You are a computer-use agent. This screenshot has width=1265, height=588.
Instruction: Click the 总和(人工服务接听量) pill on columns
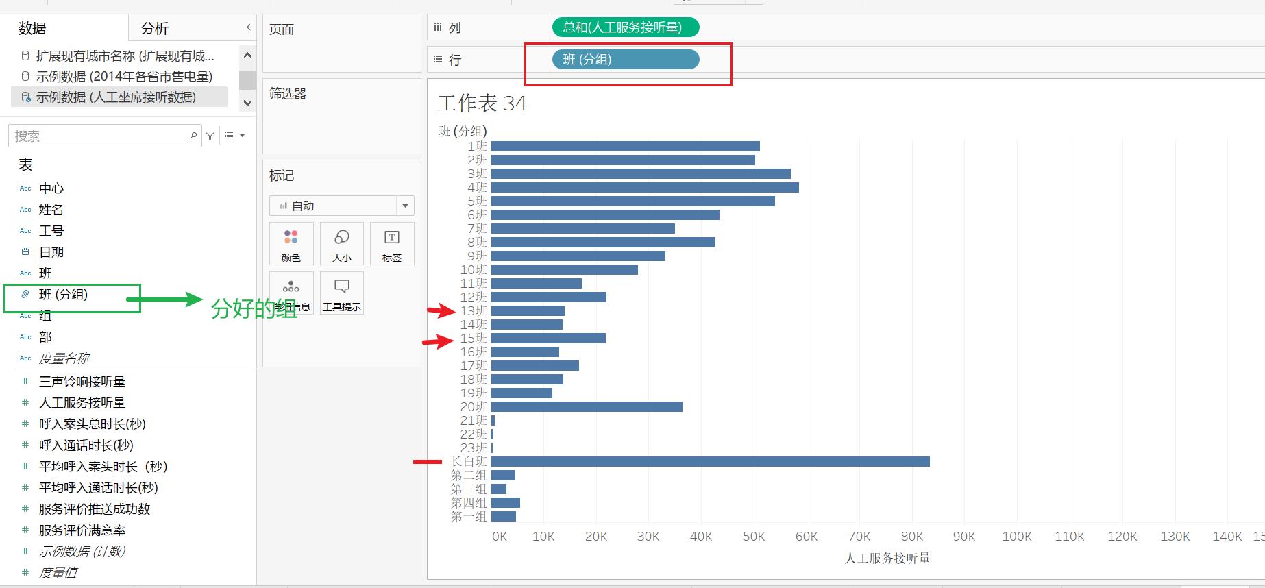pos(626,27)
